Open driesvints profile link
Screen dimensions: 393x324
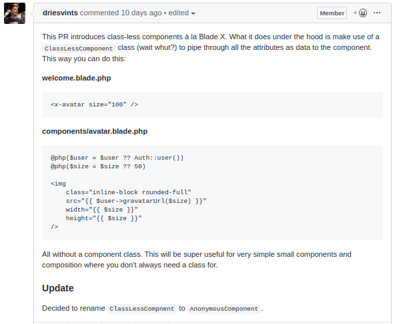point(60,13)
